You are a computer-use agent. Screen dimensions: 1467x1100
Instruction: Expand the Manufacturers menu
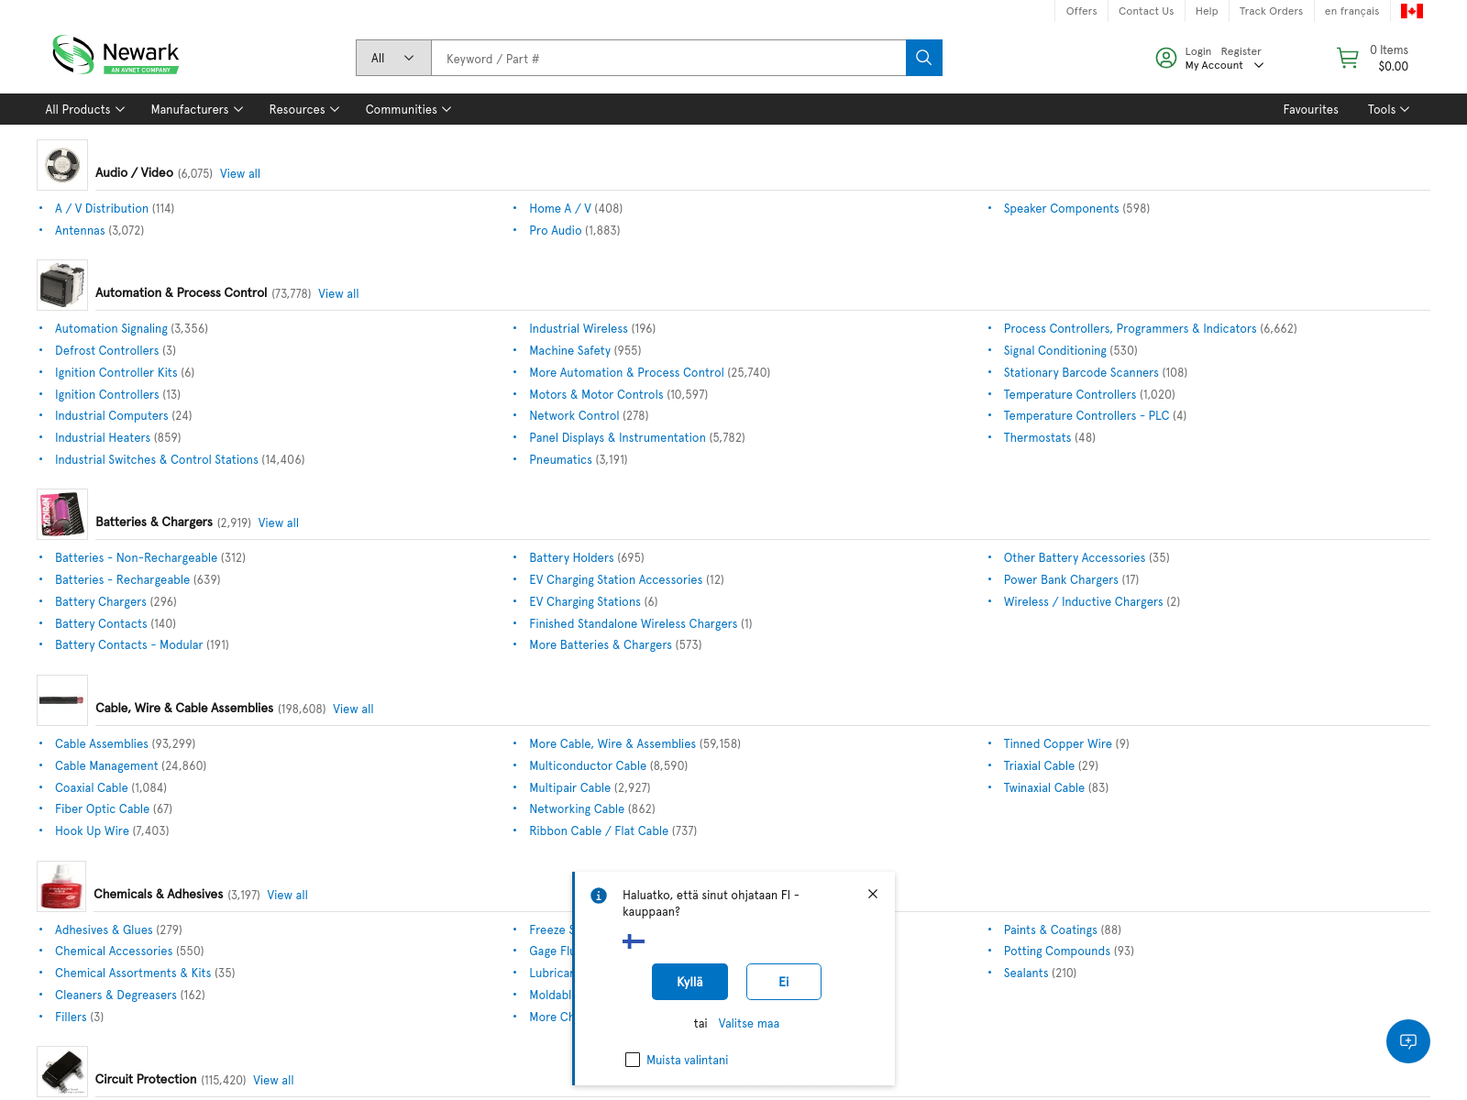[197, 109]
